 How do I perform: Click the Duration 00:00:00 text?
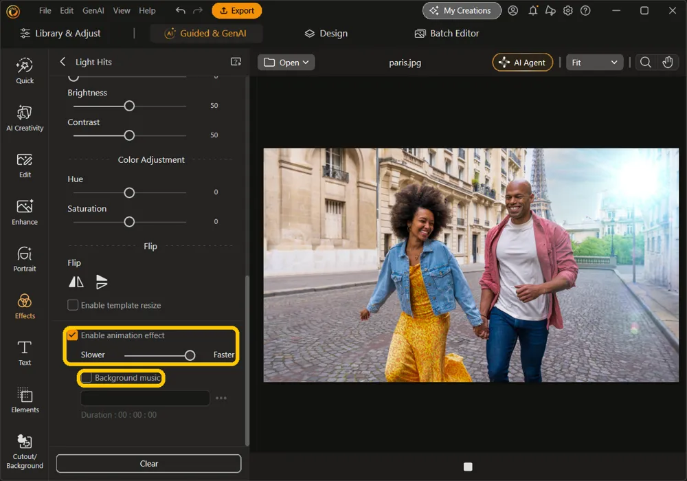click(118, 415)
